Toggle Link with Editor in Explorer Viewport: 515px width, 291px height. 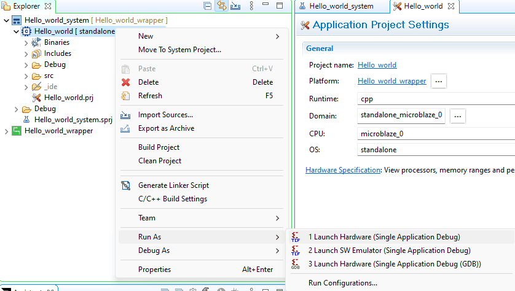point(221,6)
